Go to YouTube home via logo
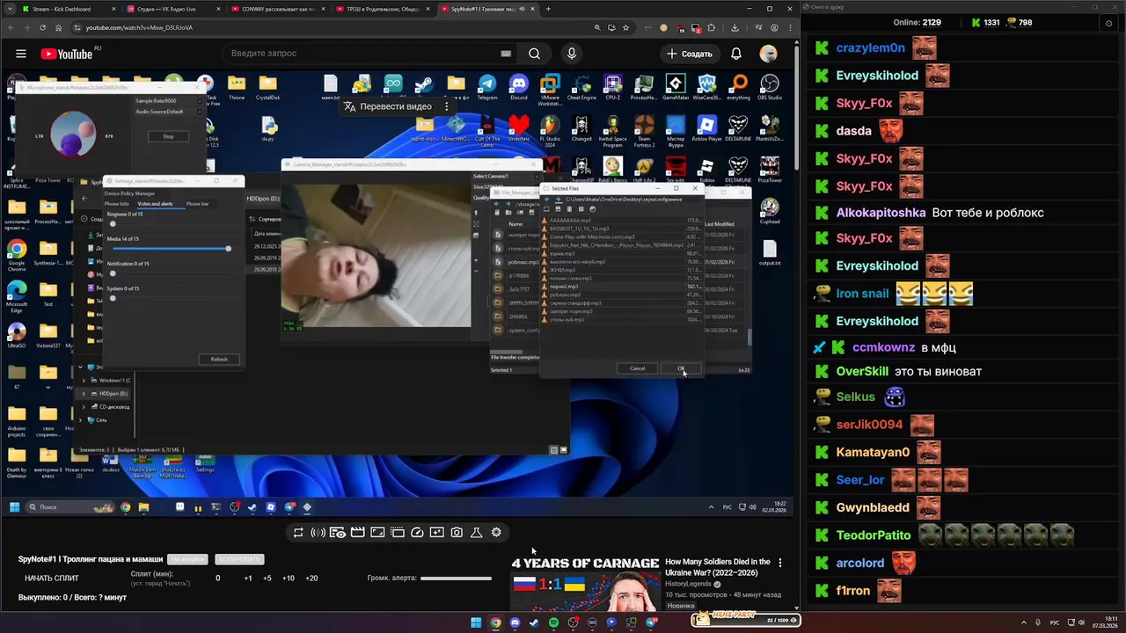Image resolution: width=1126 pixels, height=633 pixels. [x=65, y=54]
